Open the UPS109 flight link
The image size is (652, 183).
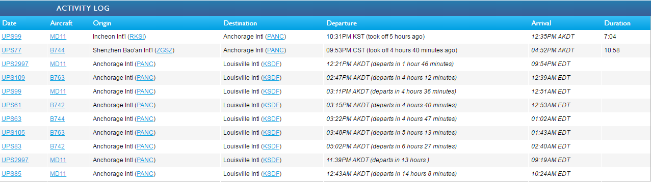tap(13, 78)
